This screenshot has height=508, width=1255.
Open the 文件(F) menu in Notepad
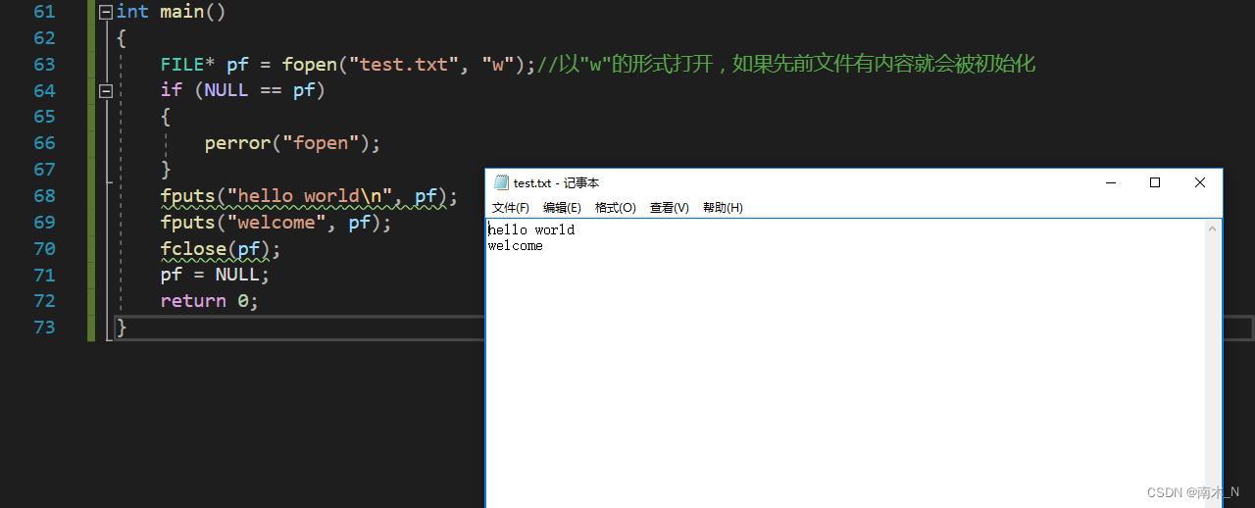[x=511, y=208]
